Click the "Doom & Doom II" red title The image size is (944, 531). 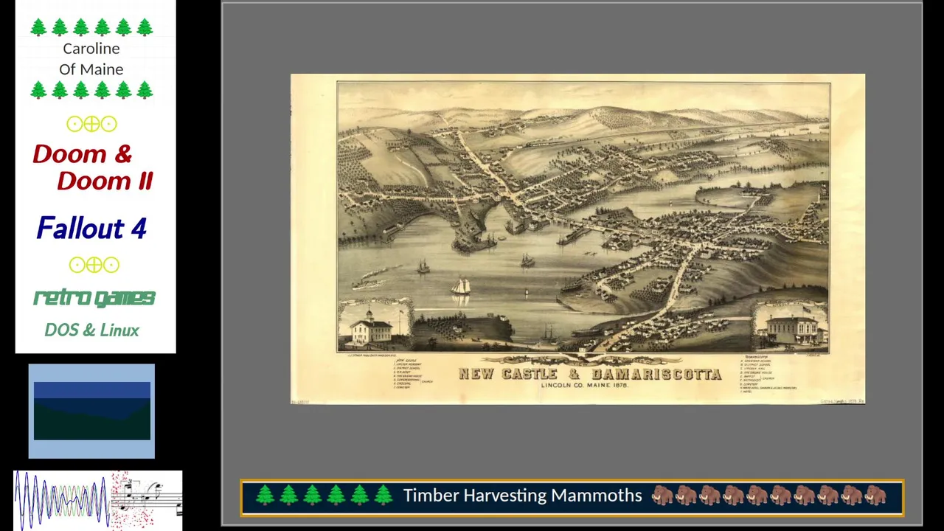(x=93, y=167)
